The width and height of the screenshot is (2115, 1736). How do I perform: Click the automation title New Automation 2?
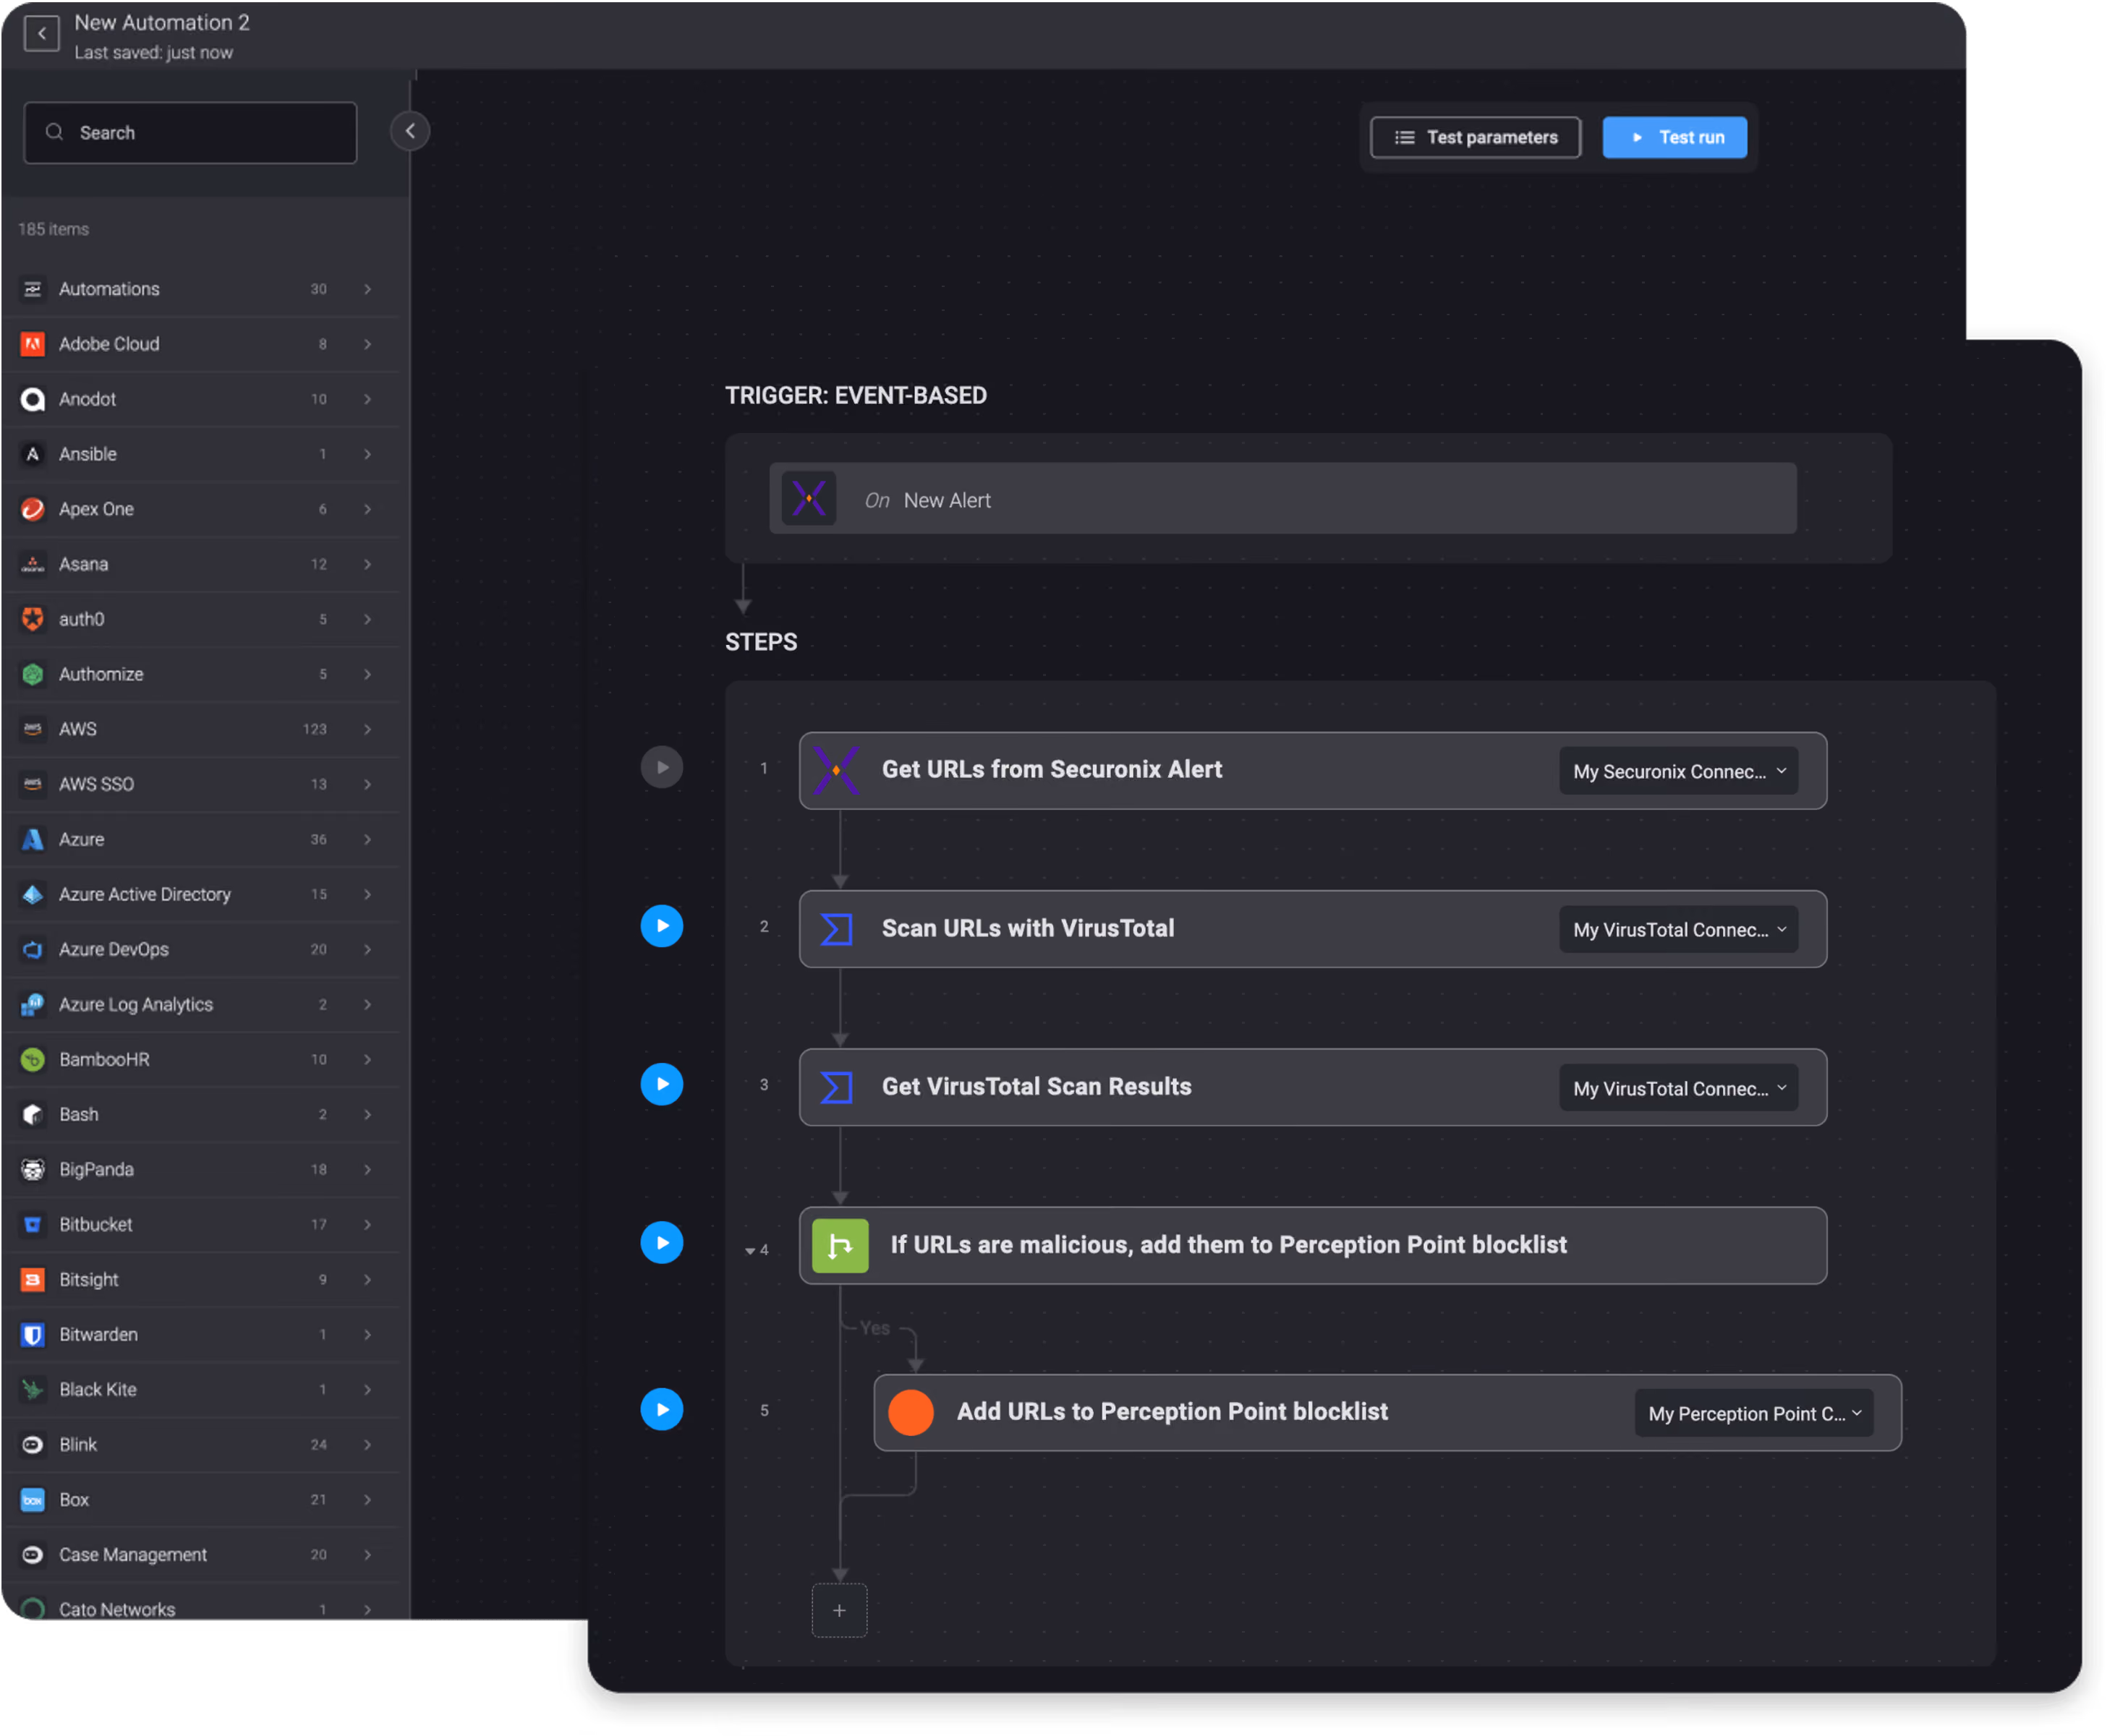pyautogui.click(x=162, y=22)
